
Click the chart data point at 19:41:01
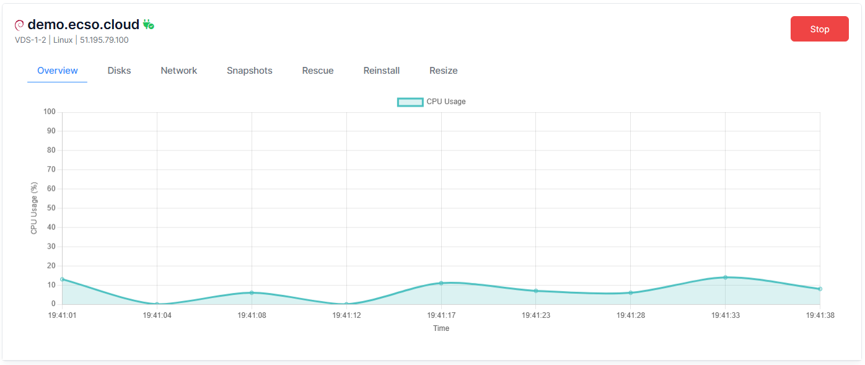[62, 279]
